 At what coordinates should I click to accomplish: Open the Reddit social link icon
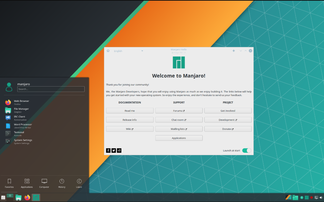(119, 150)
